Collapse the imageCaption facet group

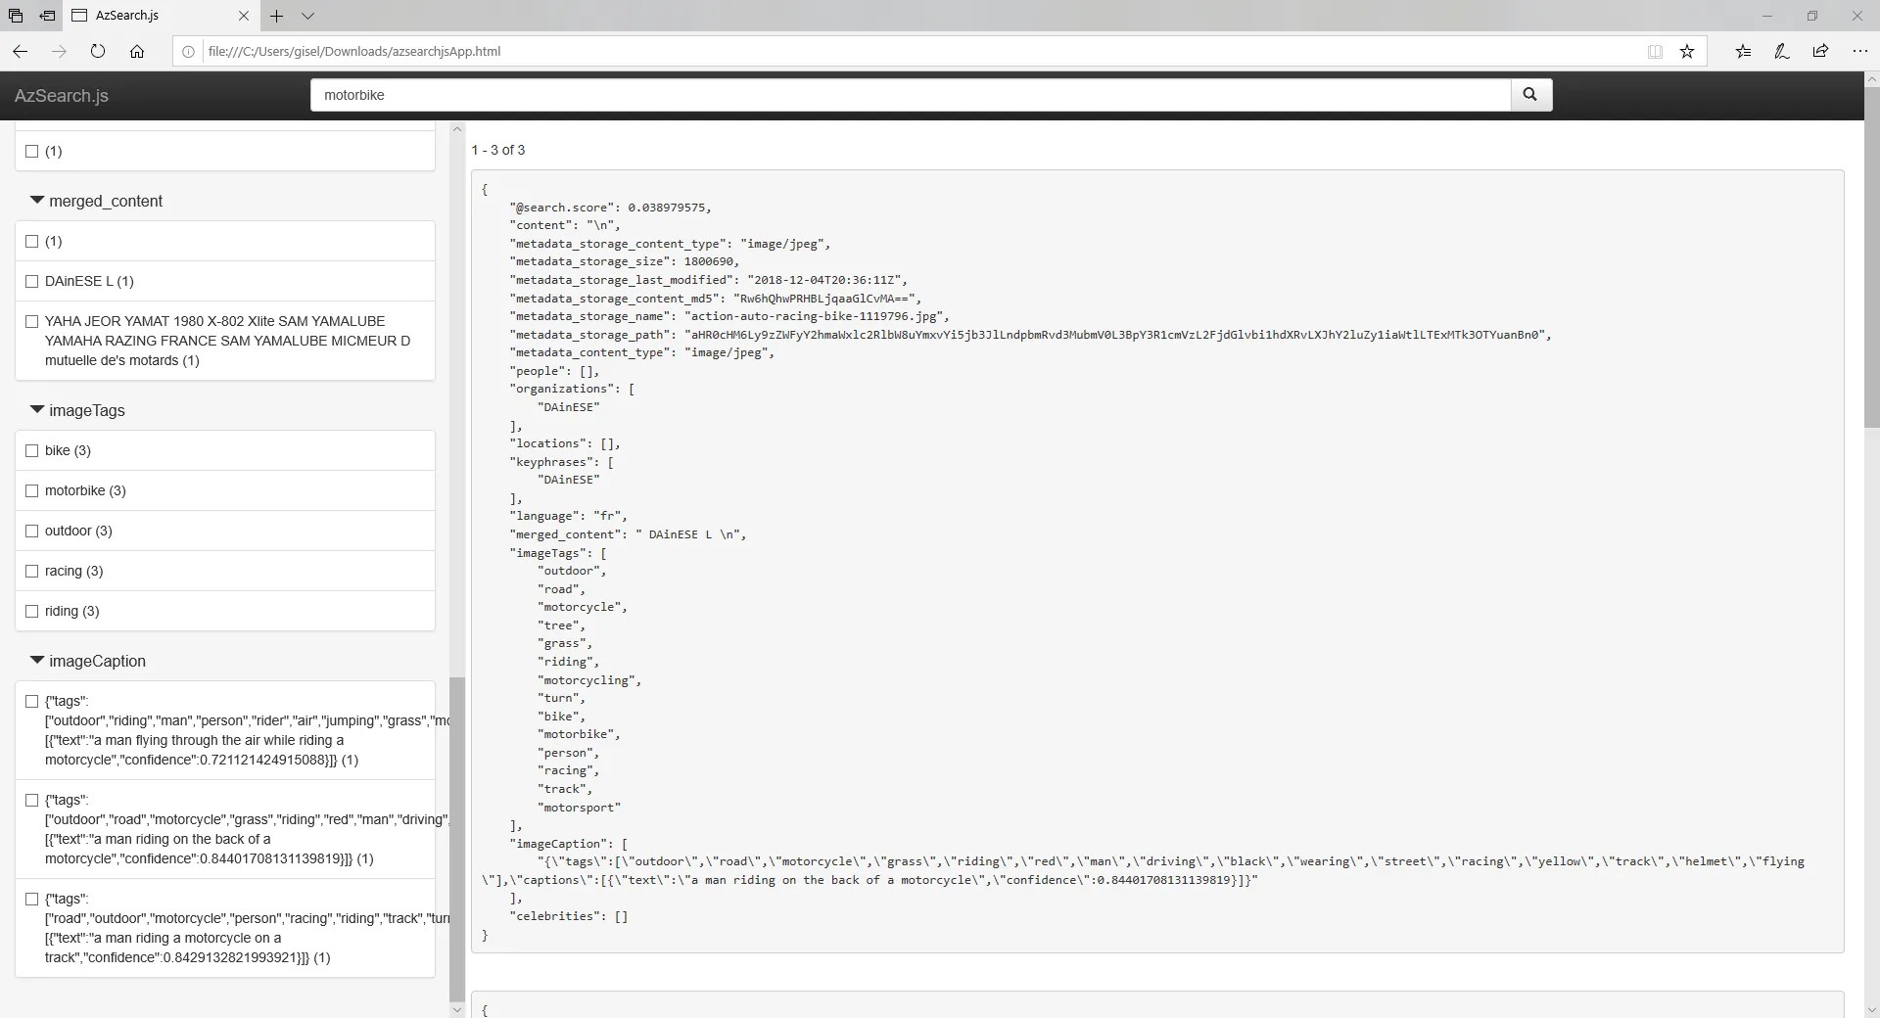click(88, 661)
